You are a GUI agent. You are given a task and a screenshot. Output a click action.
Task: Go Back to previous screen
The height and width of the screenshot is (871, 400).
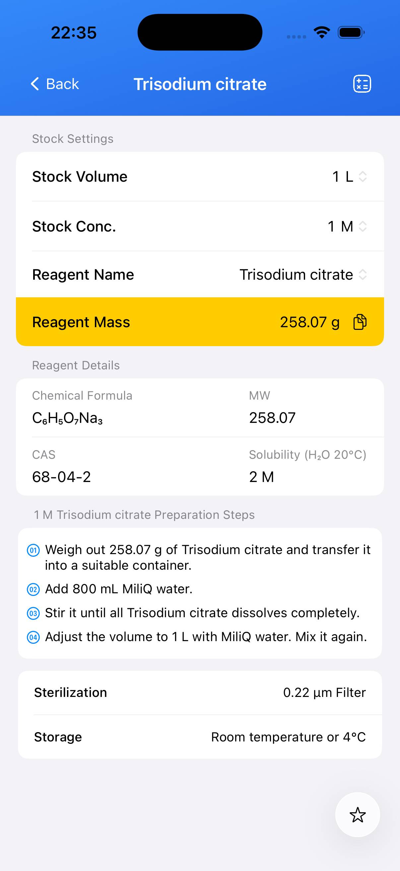coord(62,84)
